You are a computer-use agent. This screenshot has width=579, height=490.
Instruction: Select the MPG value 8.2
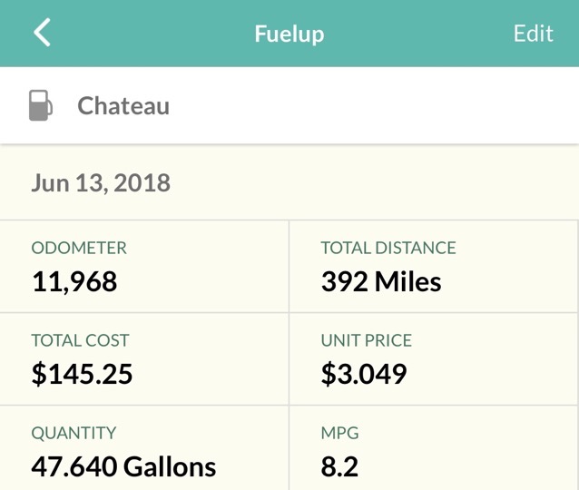coord(339,466)
